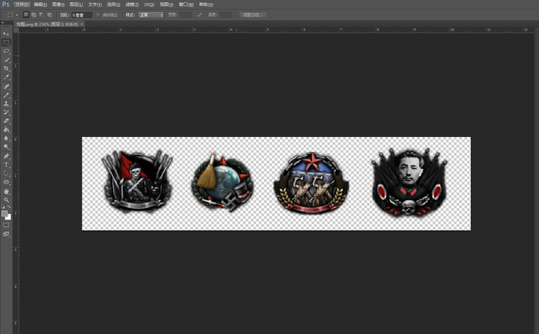
Task: Select the Rectangular Marquee tool in toolbox
Action: (x=6, y=43)
